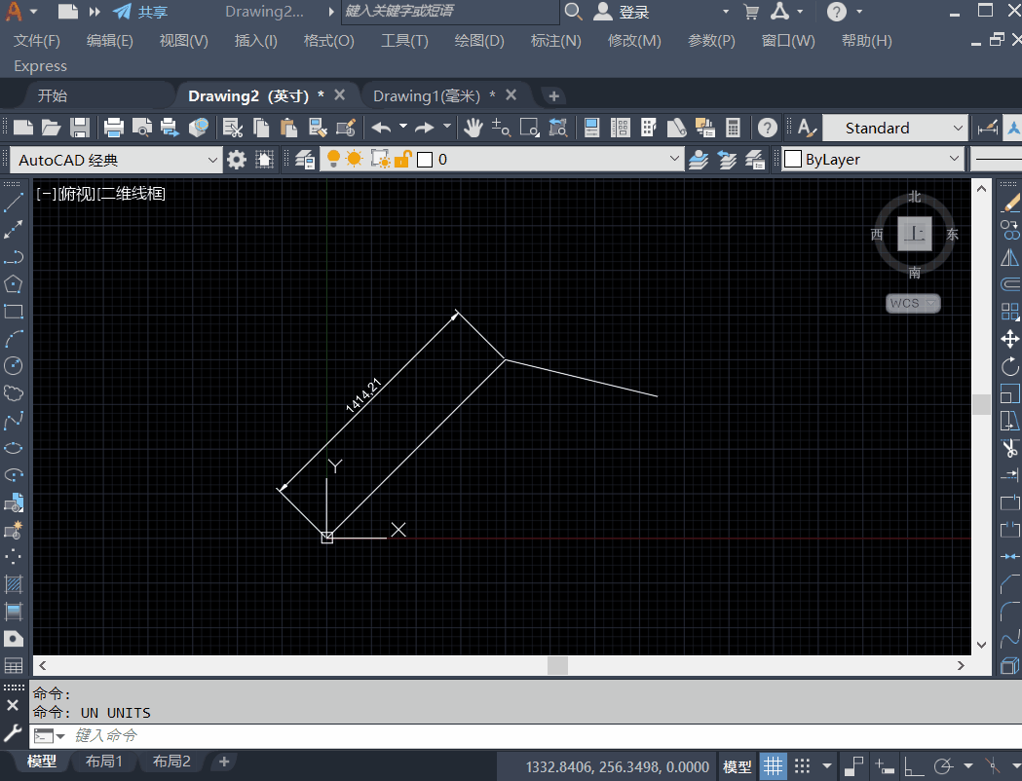Click the Open file folder icon
This screenshot has width=1022, height=781.
(51, 128)
